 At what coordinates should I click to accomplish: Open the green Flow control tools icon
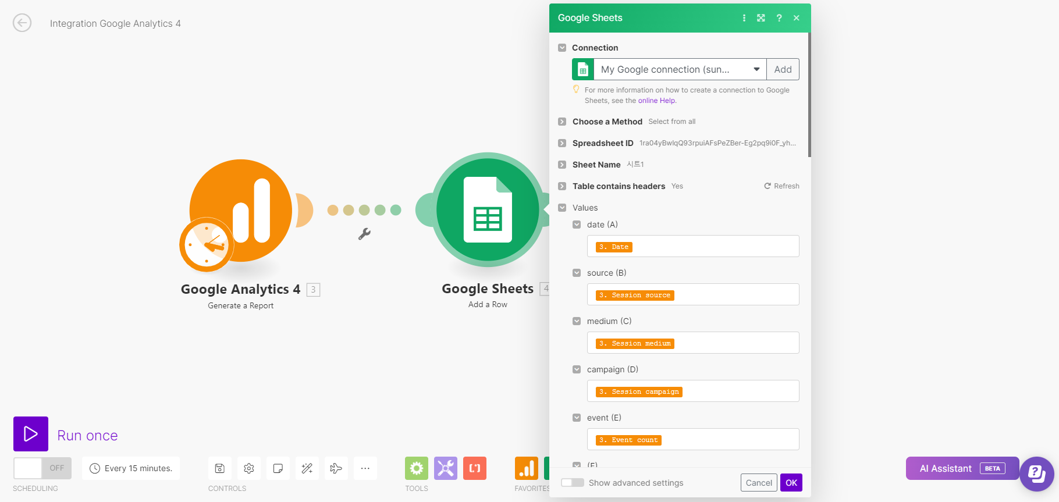(x=417, y=468)
